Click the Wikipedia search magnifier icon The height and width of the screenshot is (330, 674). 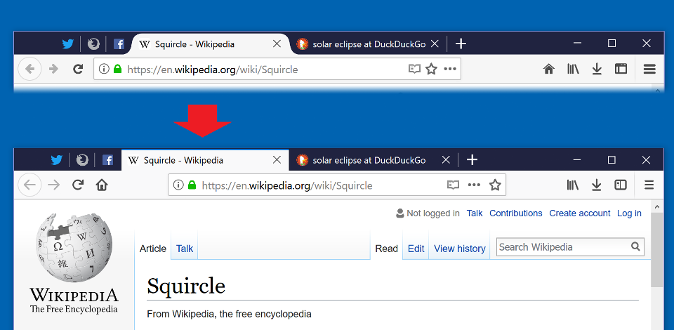pos(635,247)
